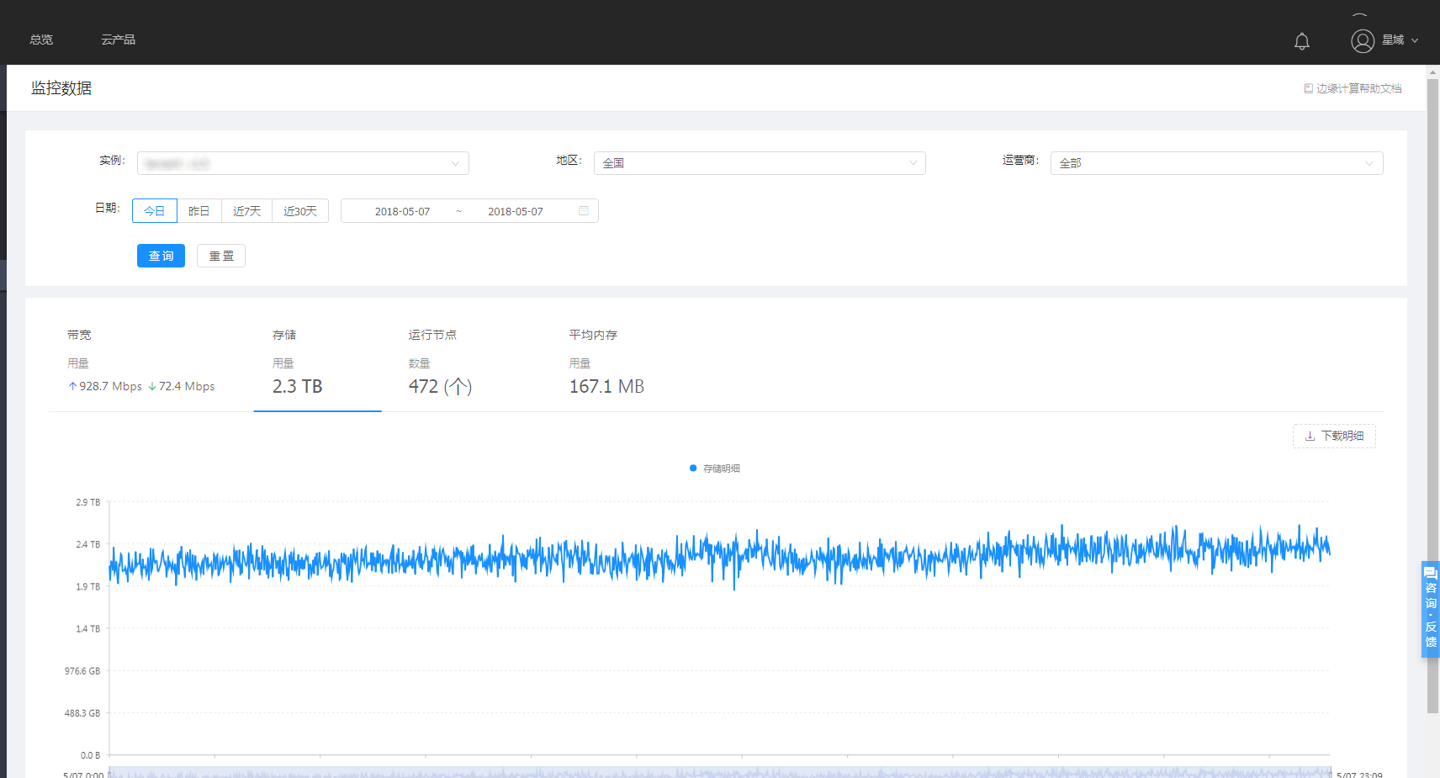
Task: Select the 近7天 date range
Action: [246, 211]
